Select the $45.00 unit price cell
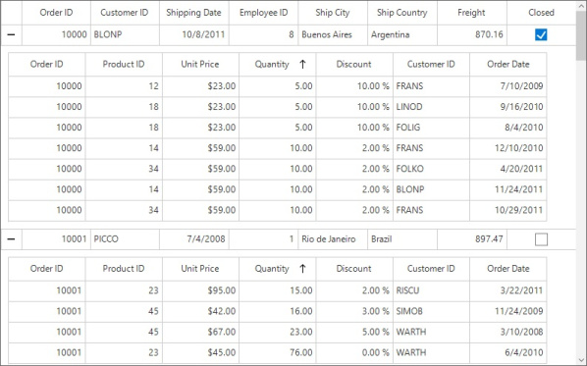Image resolution: width=587 pixels, height=366 pixels. [x=200, y=352]
